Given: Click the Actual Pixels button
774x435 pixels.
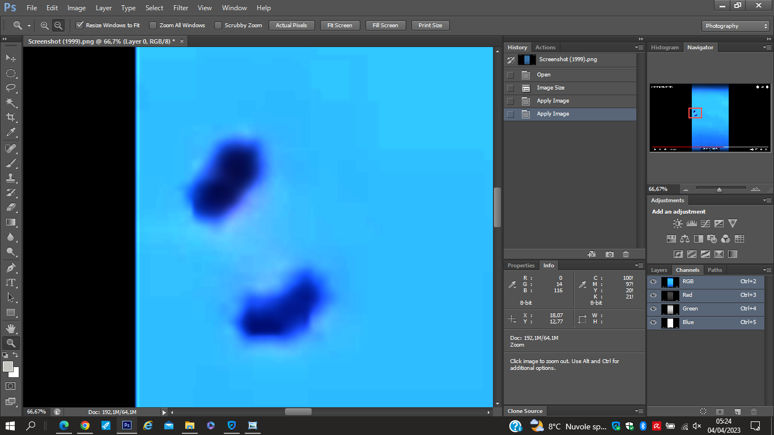Looking at the screenshot, I should [291, 25].
